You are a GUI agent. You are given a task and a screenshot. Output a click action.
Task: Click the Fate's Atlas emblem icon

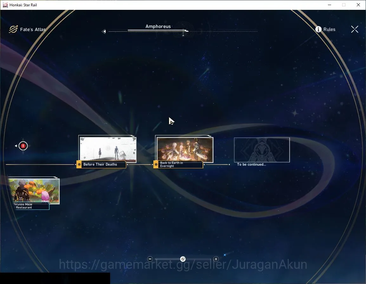[13, 29]
